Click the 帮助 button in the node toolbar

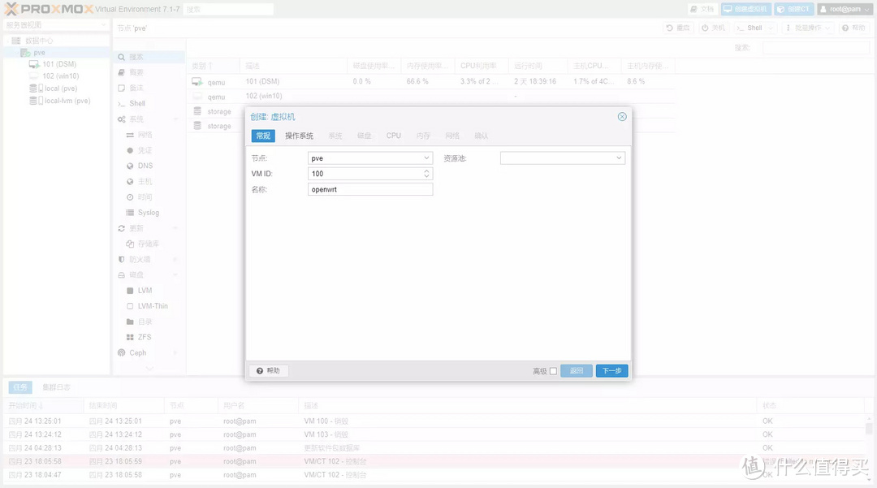(x=853, y=28)
